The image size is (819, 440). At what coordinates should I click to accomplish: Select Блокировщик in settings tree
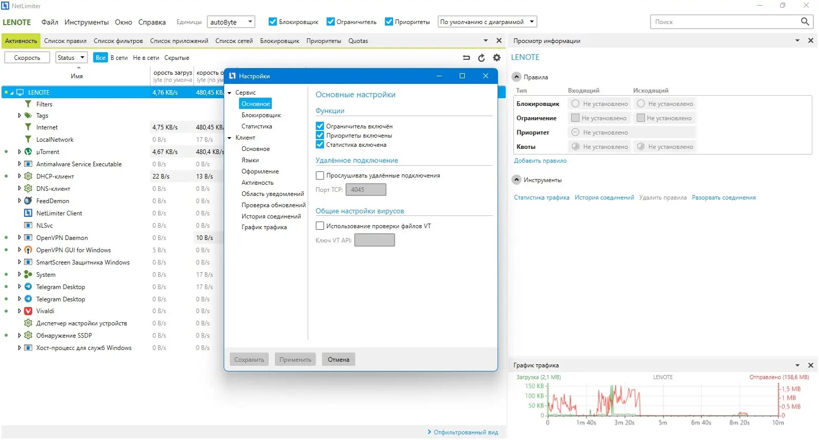point(261,115)
